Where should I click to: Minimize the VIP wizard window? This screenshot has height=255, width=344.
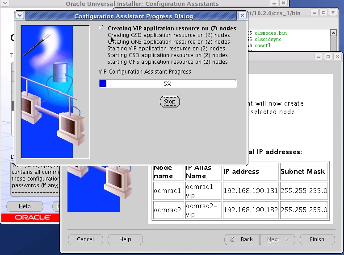319,57
